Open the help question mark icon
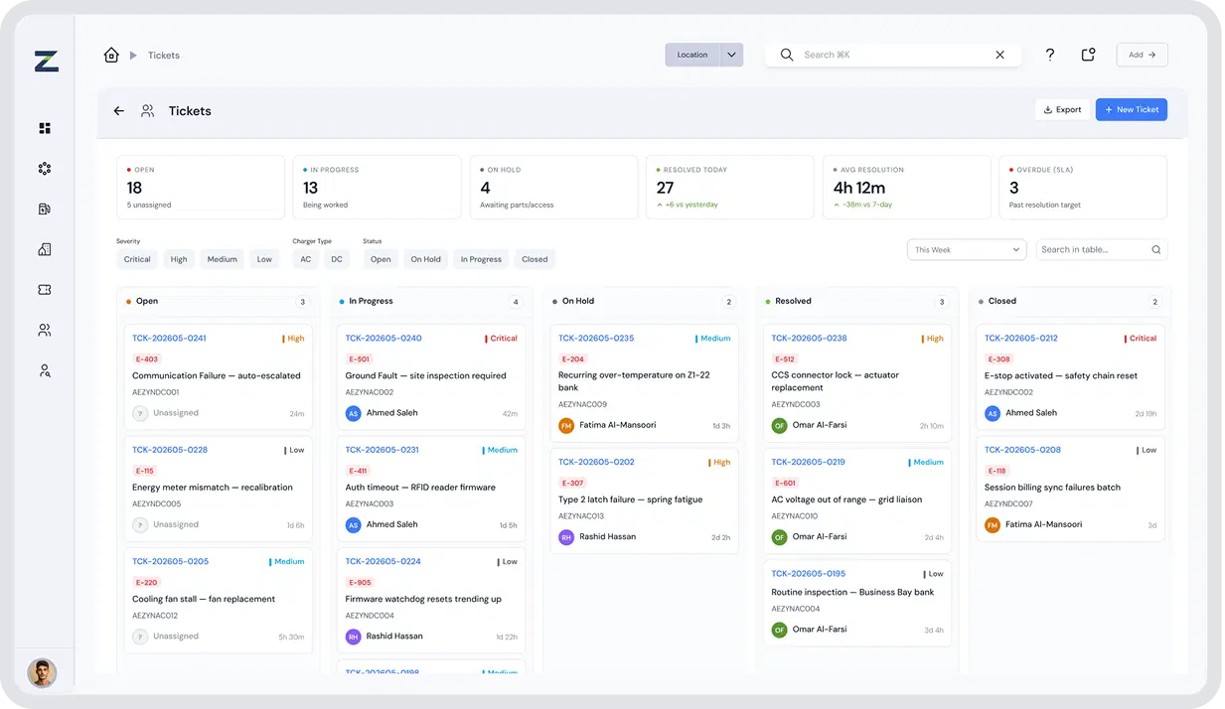This screenshot has height=709, width=1225. [1050, 55]
